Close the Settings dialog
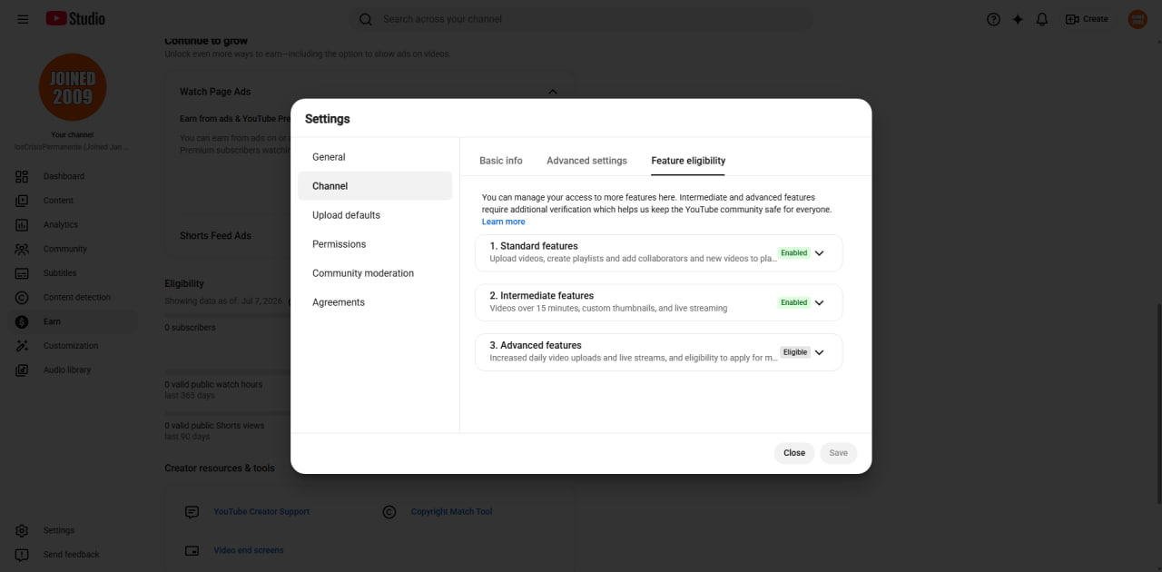 (794, 453)
